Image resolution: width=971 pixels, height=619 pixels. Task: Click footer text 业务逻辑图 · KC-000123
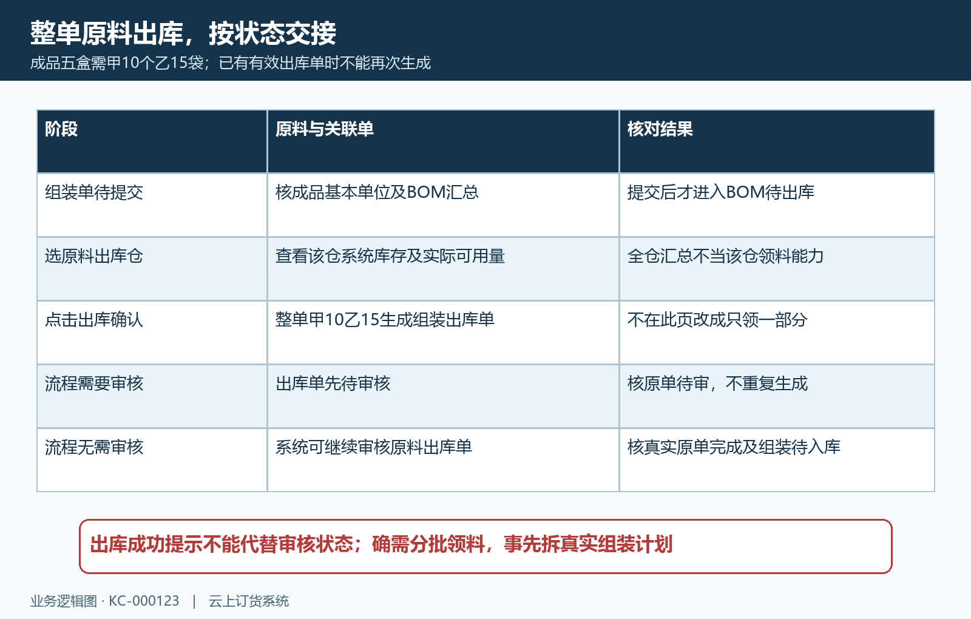click(x=105, y=601)
